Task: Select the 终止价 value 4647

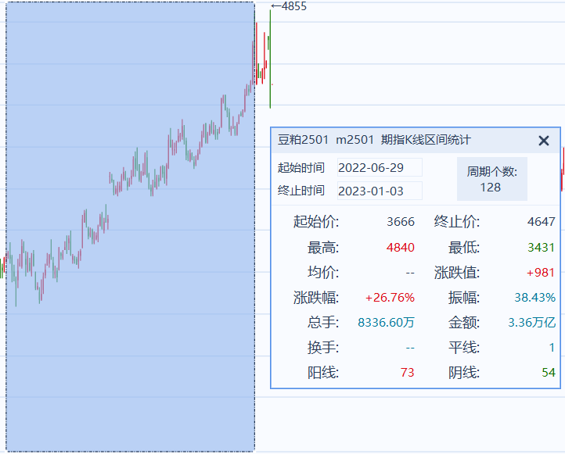Action: 541,222
